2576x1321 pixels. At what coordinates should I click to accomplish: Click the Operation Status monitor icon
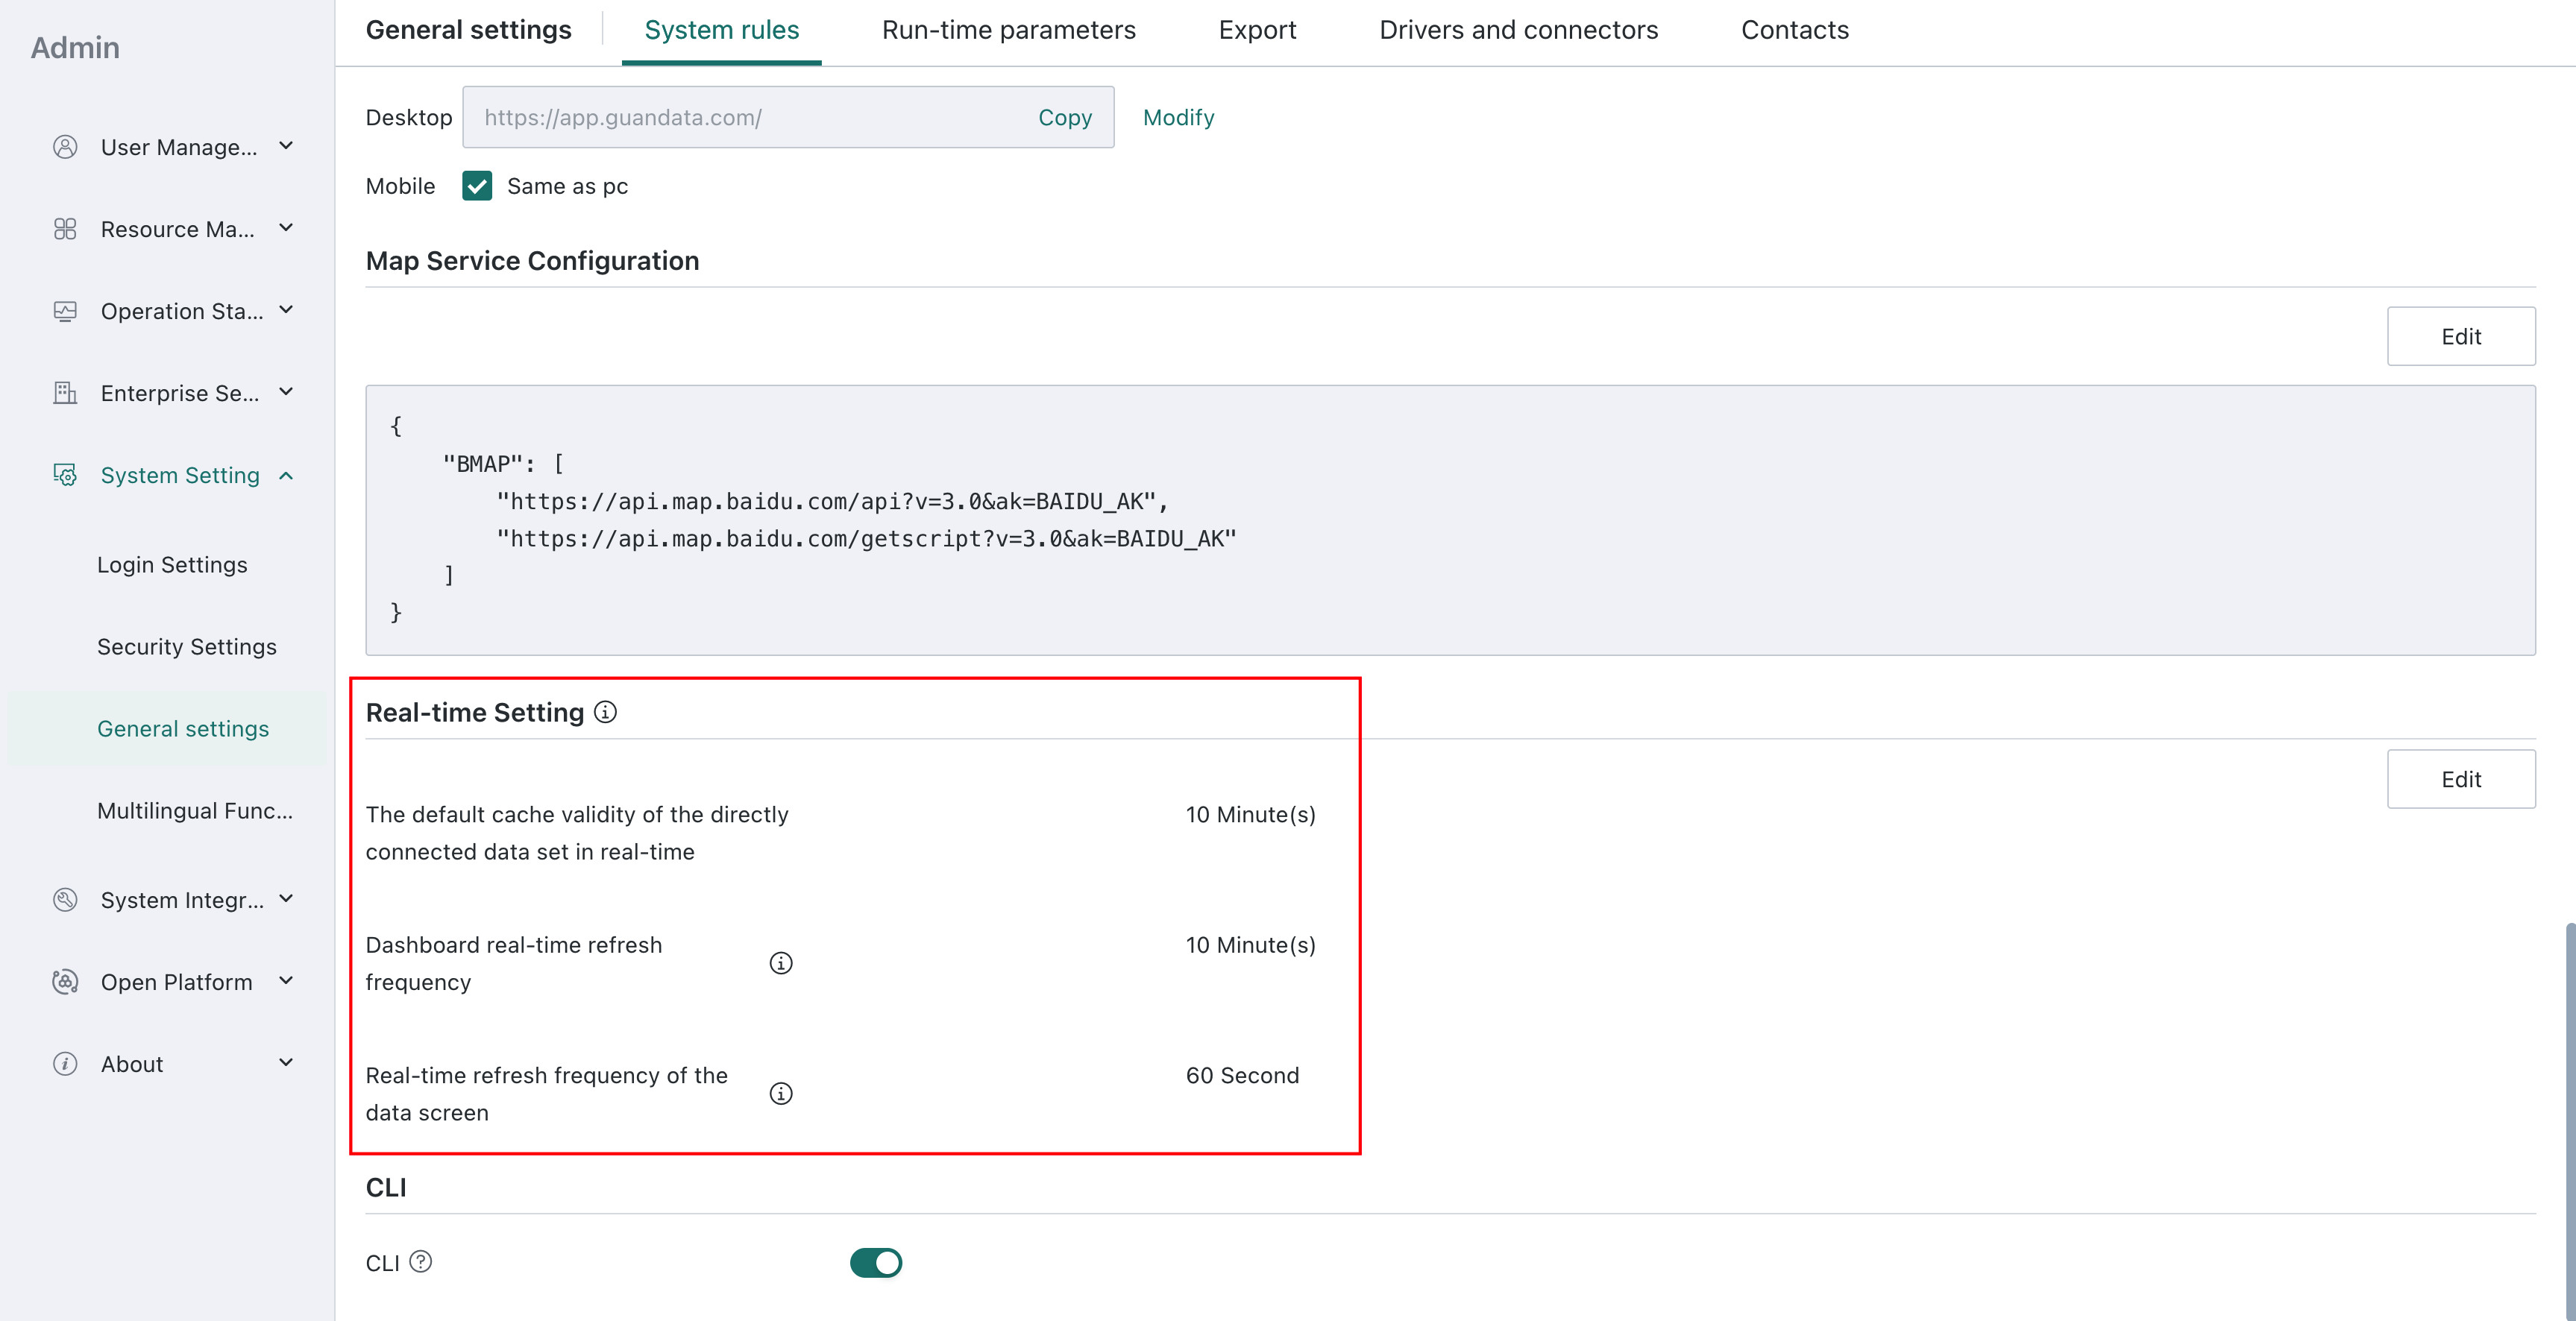[65, 311]
